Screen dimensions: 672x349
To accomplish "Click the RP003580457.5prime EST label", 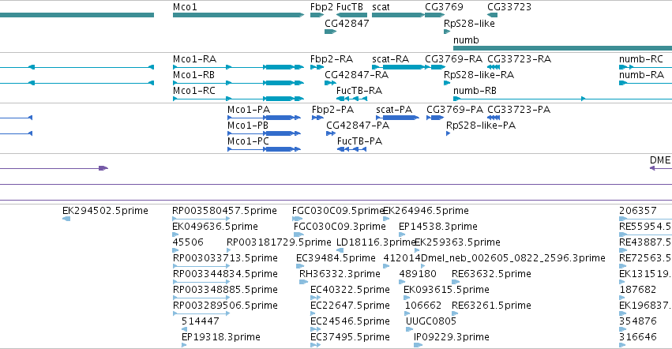I will tap(224, 211).
